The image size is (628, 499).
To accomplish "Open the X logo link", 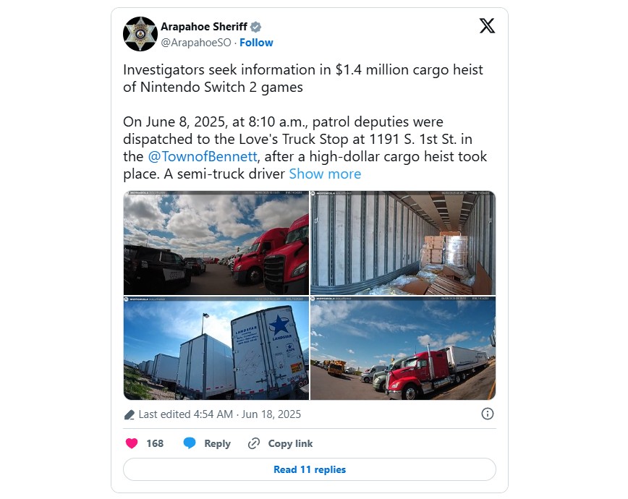I will pos(487,25).
